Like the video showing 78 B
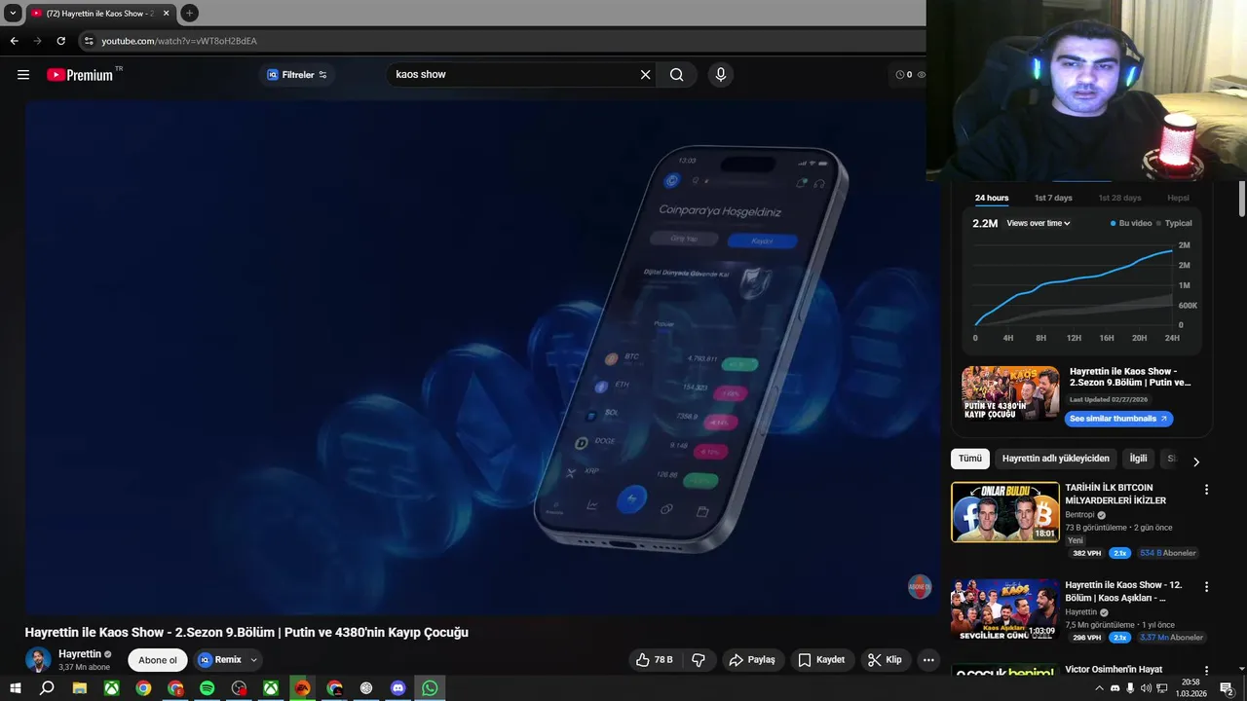 (x=655, y=659)
